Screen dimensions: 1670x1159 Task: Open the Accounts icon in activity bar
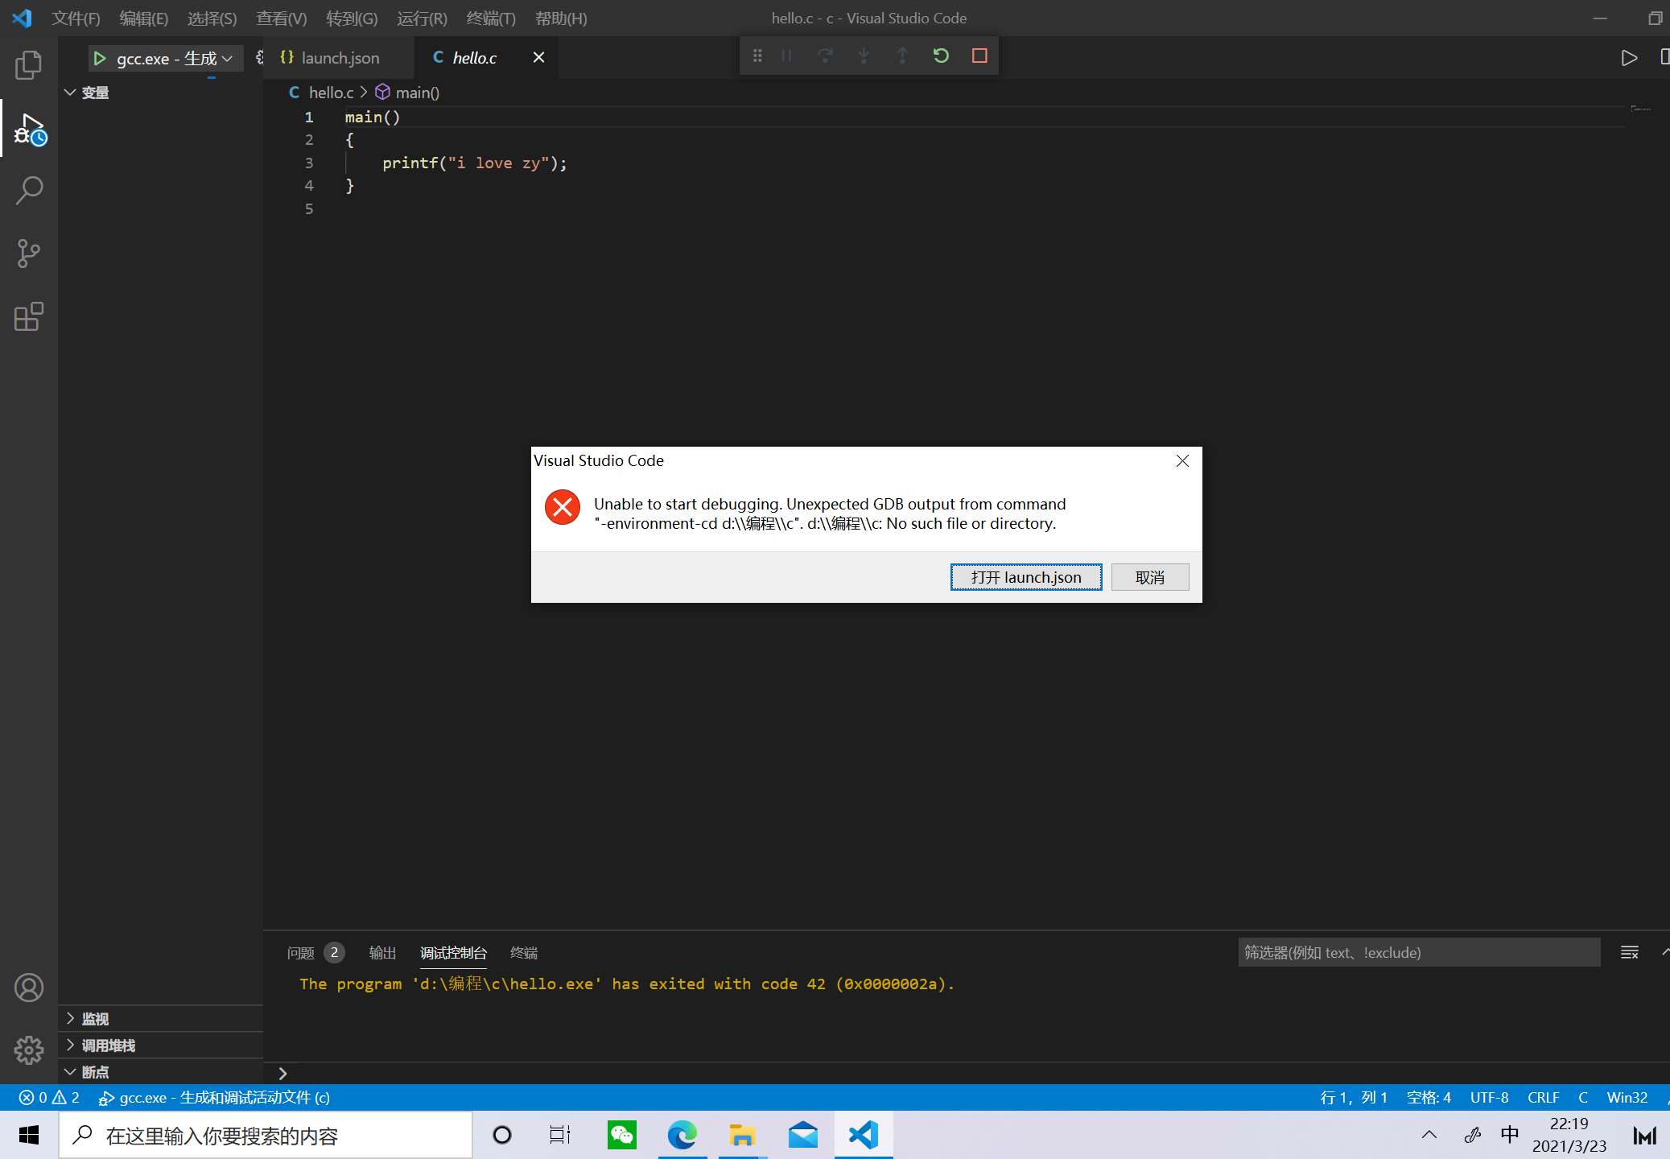pos(29,988)
